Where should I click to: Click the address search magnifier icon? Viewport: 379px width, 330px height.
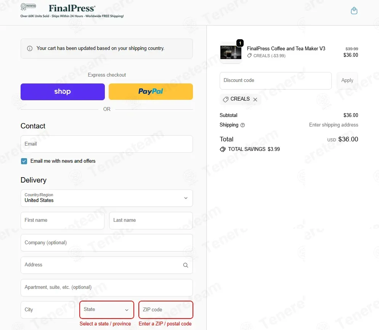pos(186,265)
